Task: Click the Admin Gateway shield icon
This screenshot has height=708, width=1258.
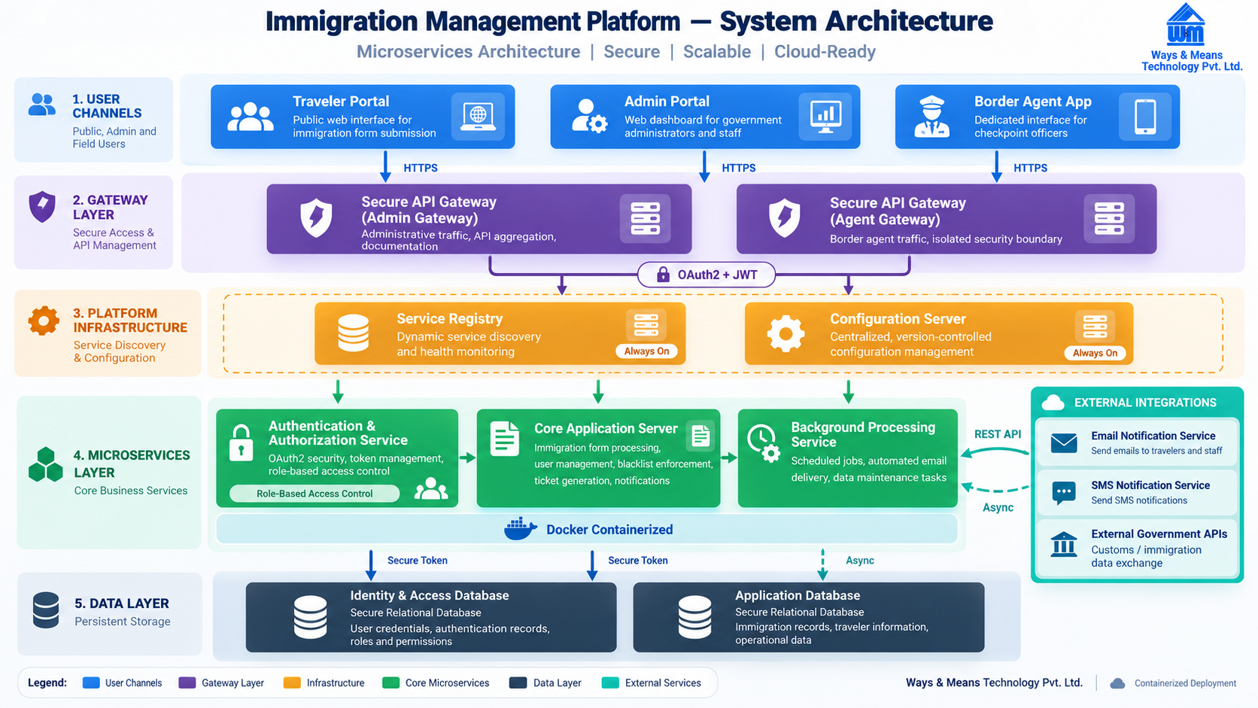Action: [x=316, y=218]
